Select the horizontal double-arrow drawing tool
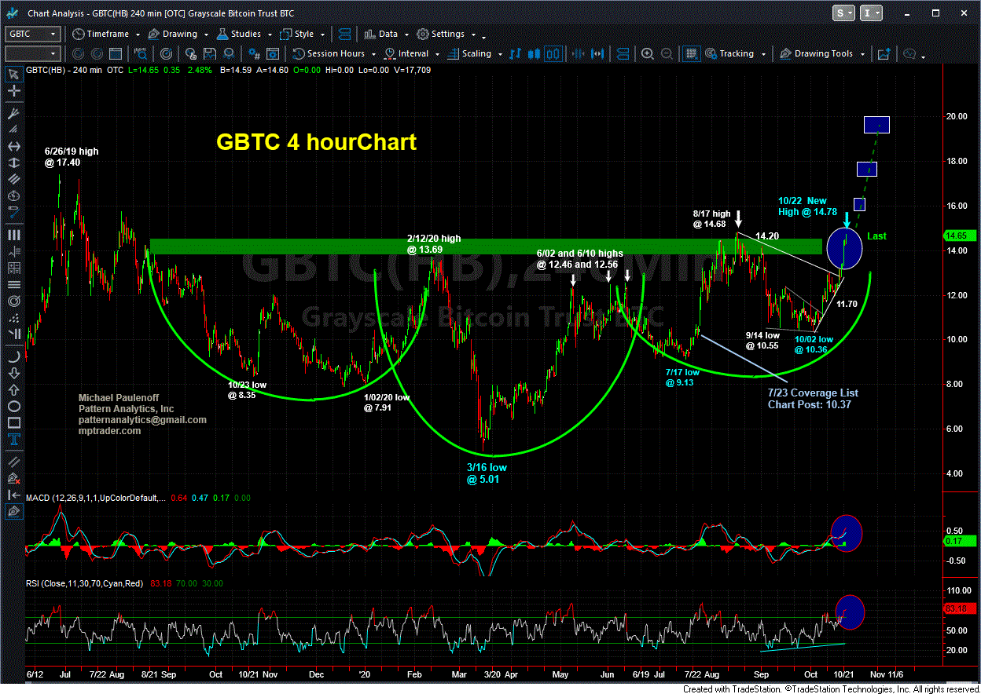Screen dimensions: 981x694 pos(13,147)
